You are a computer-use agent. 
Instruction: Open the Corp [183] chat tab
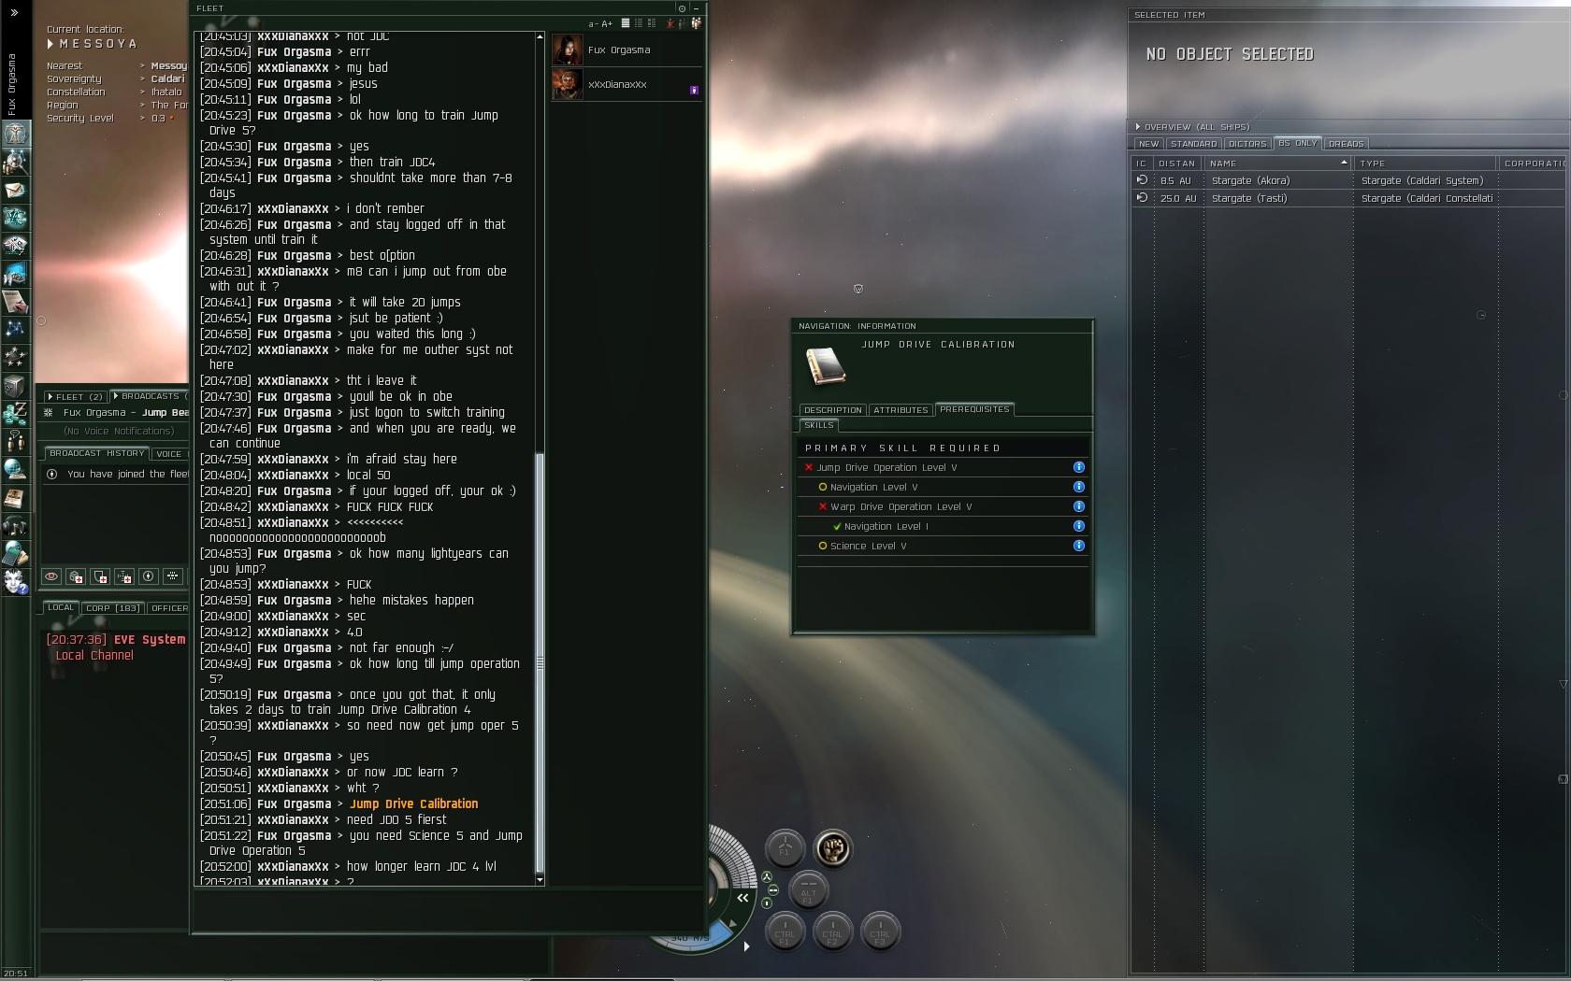tap(112, 608)
